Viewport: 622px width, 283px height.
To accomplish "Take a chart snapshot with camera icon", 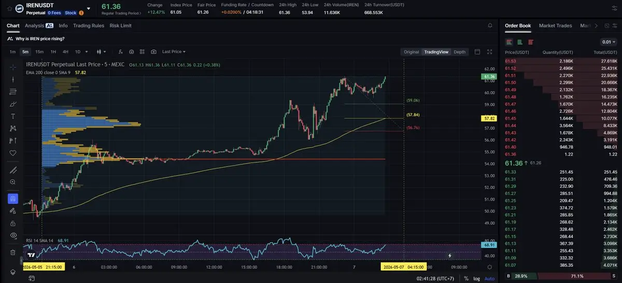I will [x=154, y=52].
